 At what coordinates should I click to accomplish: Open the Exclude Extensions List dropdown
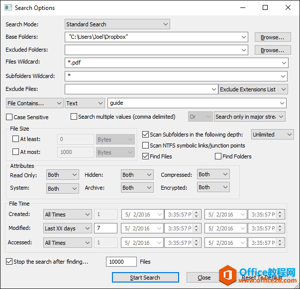[x=253, y=89]
